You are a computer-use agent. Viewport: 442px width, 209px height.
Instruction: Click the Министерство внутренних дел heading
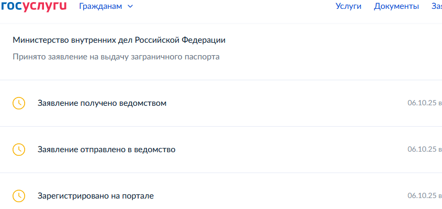pyautogui.click(x=119, y=40)
